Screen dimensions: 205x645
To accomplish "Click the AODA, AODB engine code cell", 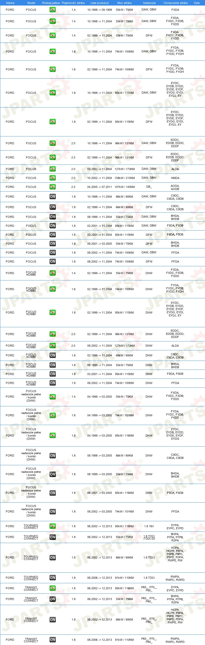I will tap(175, 187).
